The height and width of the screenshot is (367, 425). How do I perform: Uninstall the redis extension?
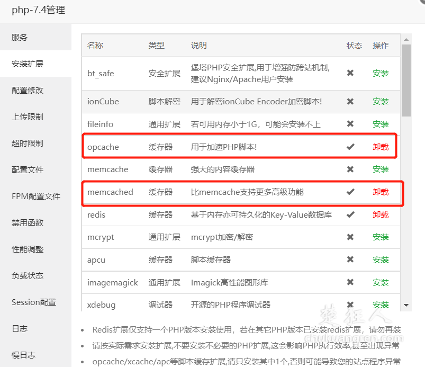click(381, 214)
